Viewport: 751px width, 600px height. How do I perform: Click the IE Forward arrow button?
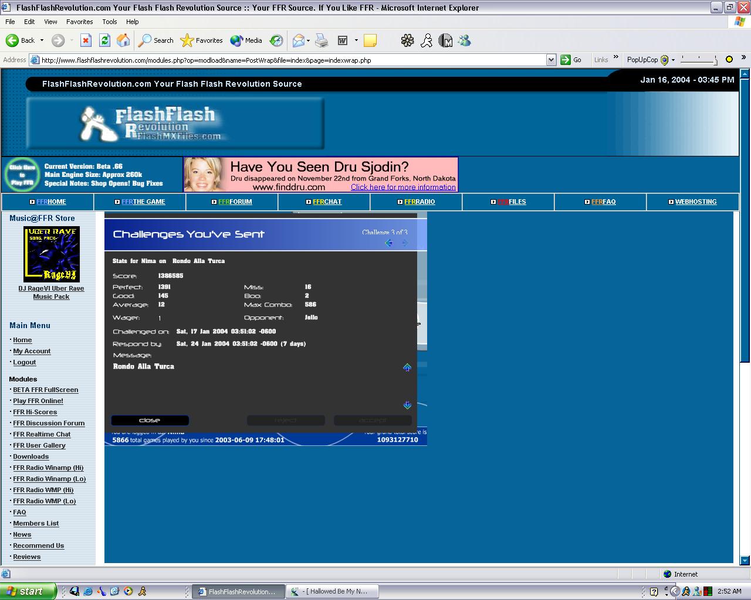click(x=57, y=40)
